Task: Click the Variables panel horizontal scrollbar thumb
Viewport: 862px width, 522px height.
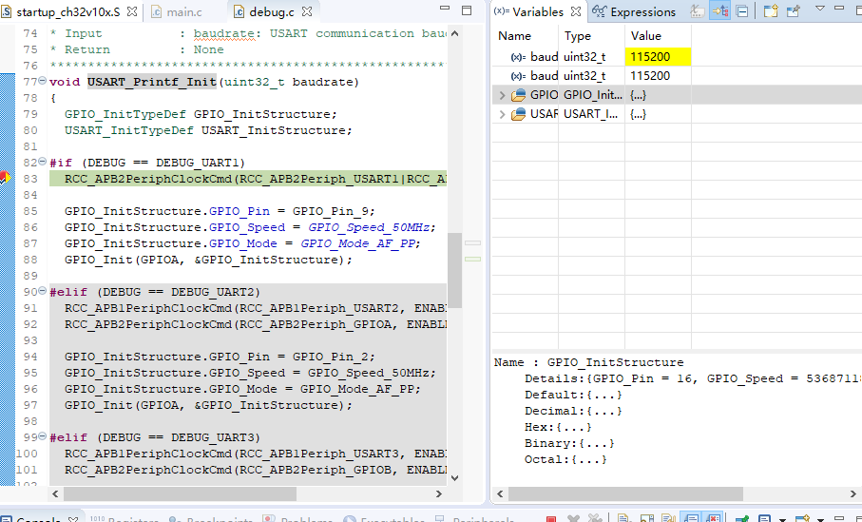Action: [x=625, y=493]
